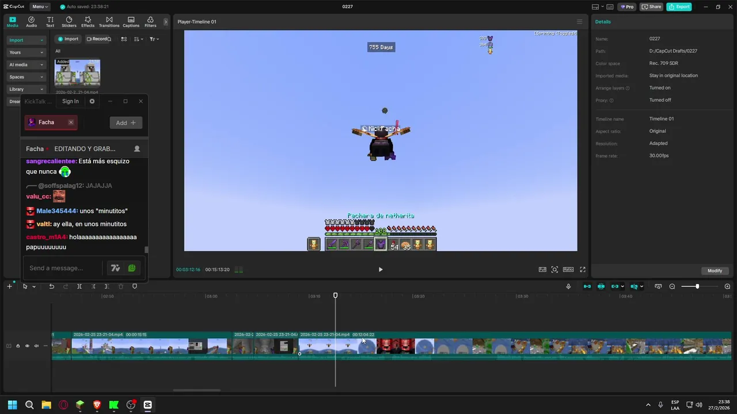Add a track with plus icon

coord(9,286)
